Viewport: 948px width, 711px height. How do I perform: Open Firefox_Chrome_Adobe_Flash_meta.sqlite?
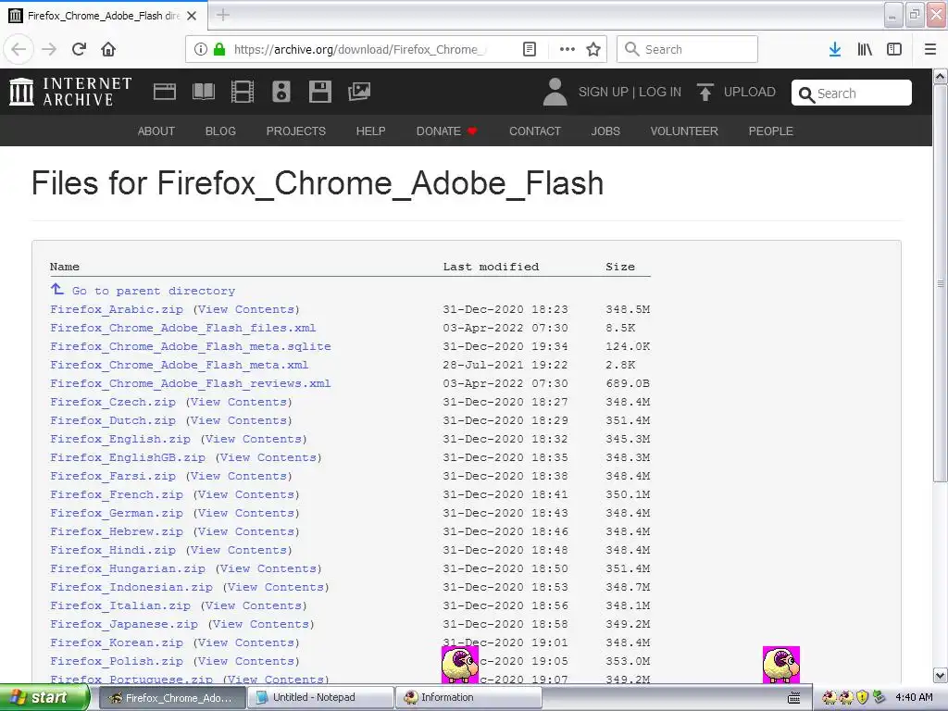(x=191, y=346)
